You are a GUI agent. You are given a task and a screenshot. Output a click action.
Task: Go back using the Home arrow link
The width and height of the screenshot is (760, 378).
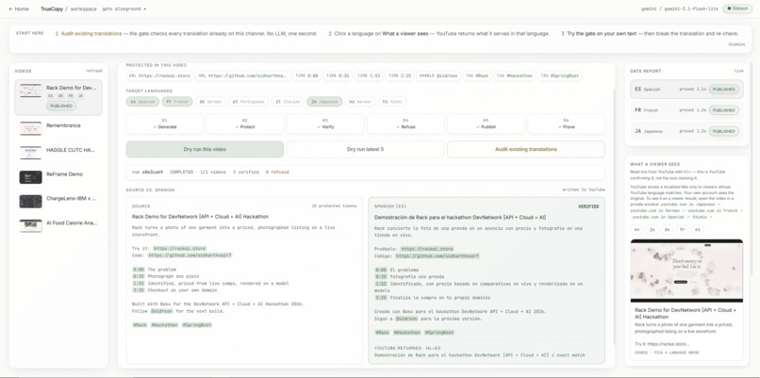coord(19,8)
